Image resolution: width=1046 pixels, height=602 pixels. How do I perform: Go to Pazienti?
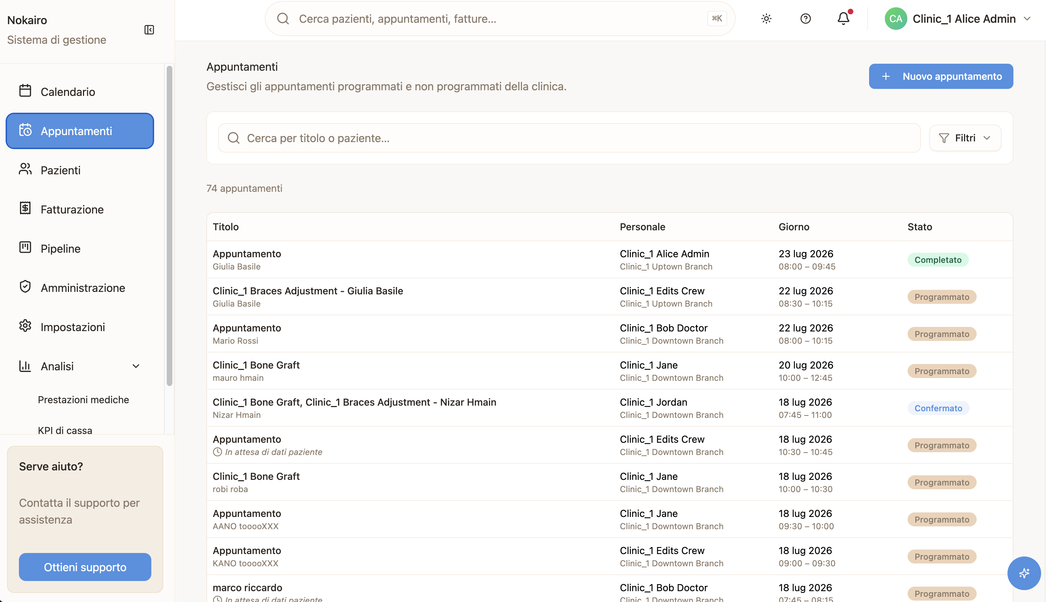coord(80,170)
